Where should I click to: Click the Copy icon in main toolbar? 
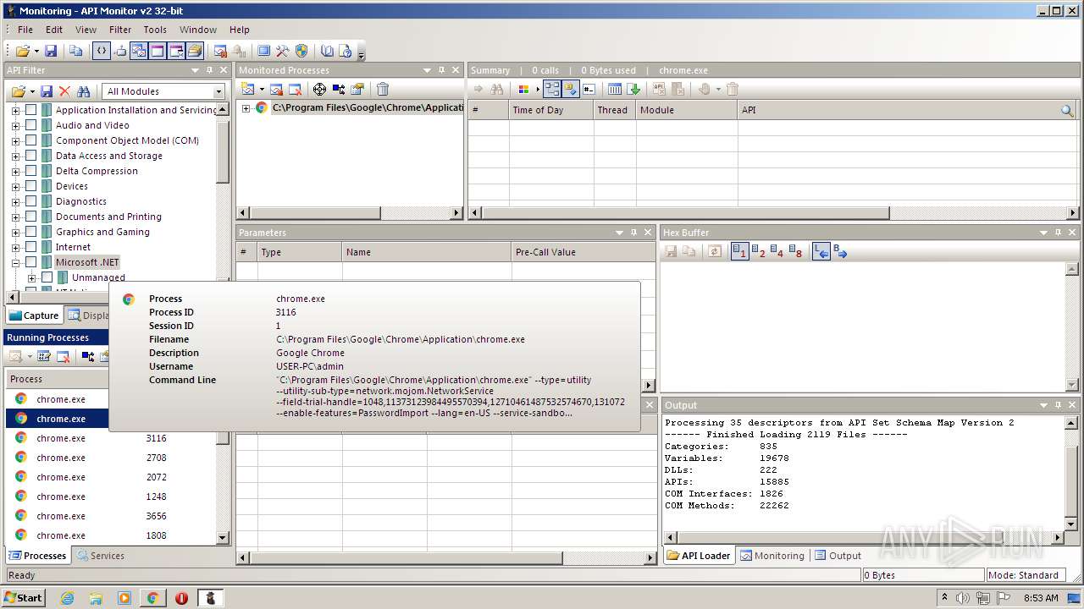pyautogui.click(x=76, y=51)
